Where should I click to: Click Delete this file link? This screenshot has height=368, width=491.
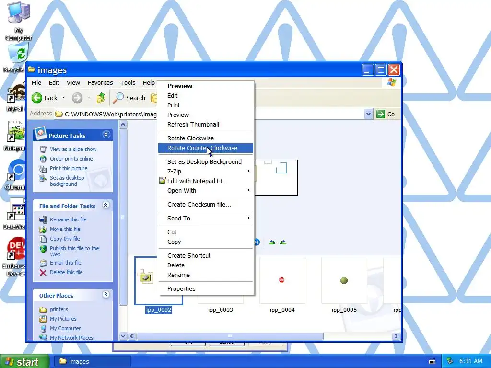[x=66, y=272]
